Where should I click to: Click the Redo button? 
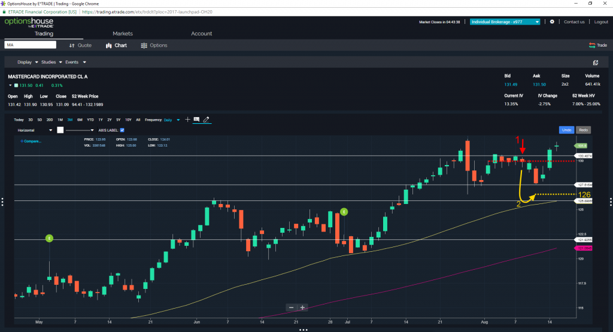click(583, 130)
